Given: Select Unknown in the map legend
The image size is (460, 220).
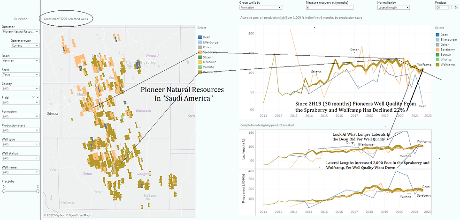Looking at the screenshot, I should (207, 62).
